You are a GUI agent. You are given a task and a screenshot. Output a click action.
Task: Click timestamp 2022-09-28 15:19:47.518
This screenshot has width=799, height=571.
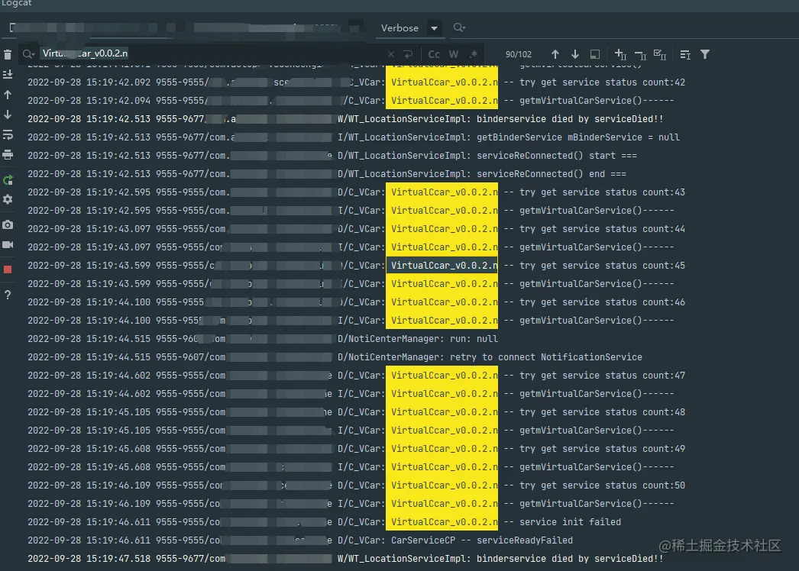pos(89,559)
